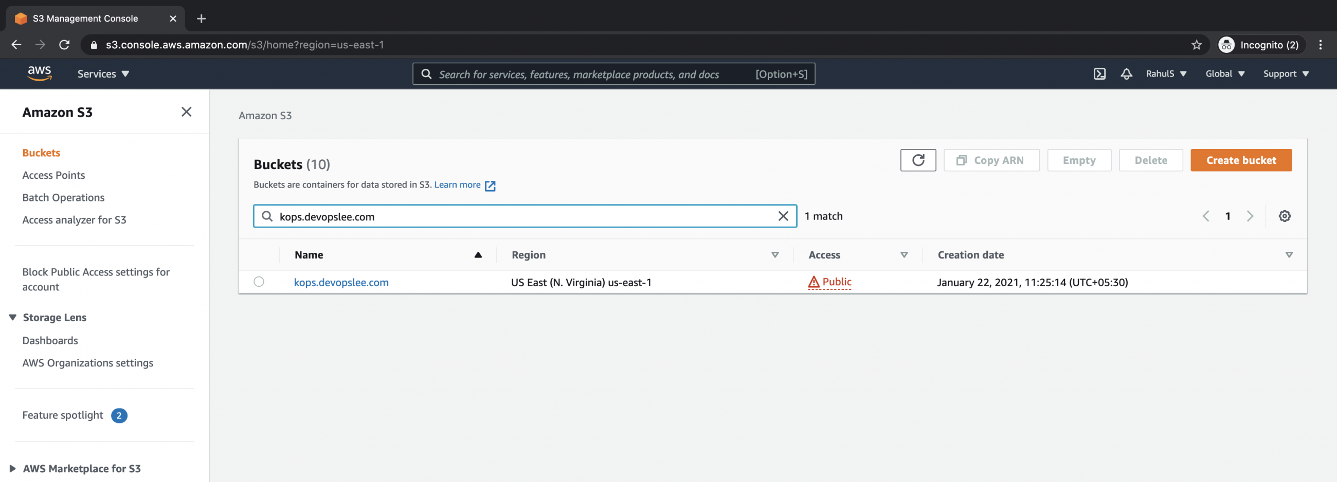Click the browser back arrow

point(16,45)
